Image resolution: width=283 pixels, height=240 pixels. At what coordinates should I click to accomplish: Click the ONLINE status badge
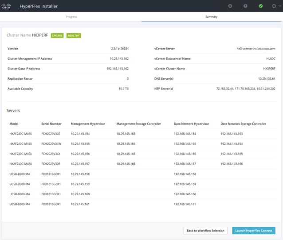point(57,35)
